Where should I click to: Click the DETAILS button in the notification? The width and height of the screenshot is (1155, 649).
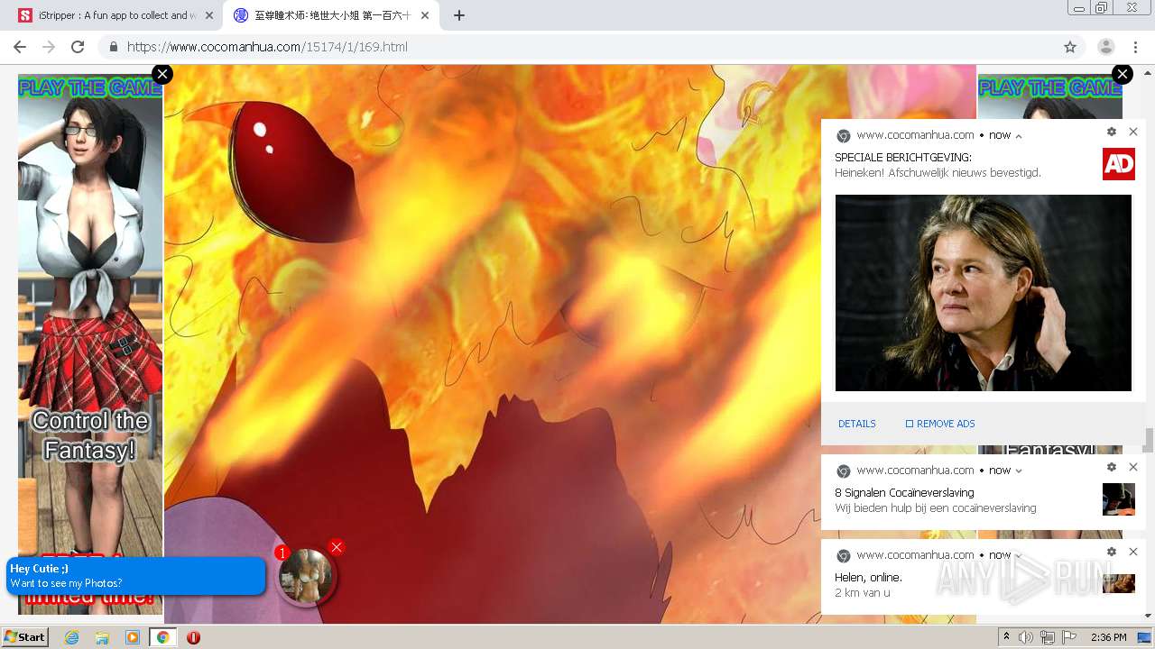click(857, 424)
